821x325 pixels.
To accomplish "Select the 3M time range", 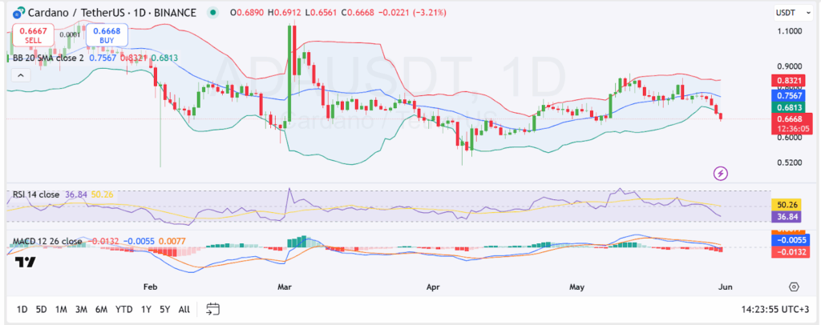I will pos(81,309).
